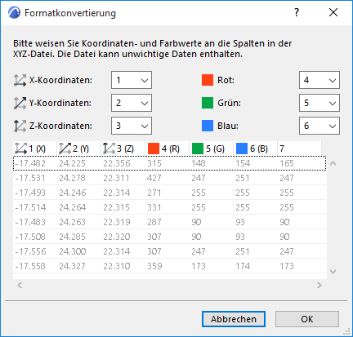The image size is (353, 337).
Task: Confirm with the OK button
Action: coord(307,319)
